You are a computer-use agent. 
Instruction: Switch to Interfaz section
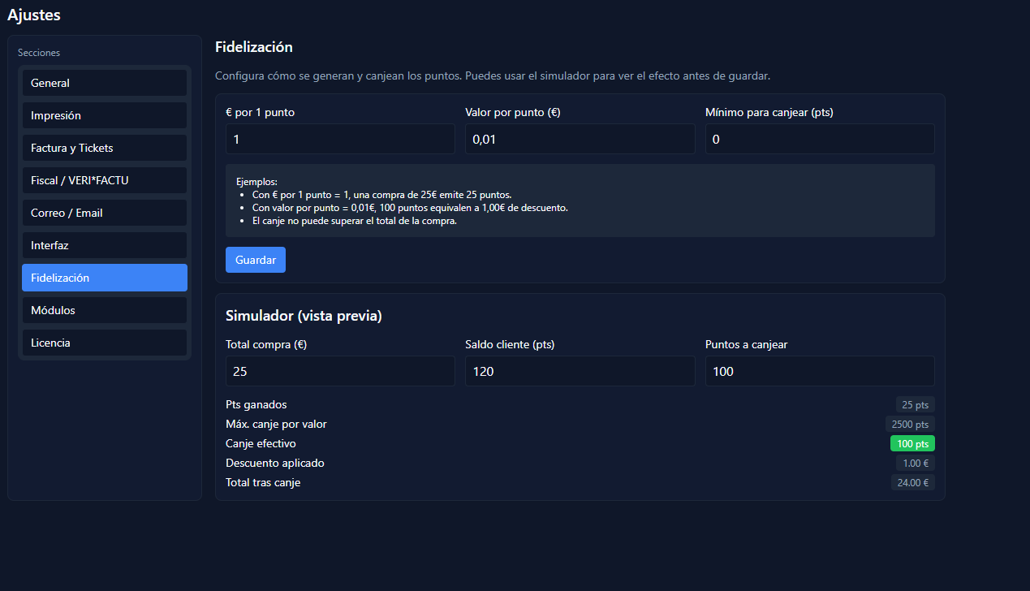(x=104, y=245)
